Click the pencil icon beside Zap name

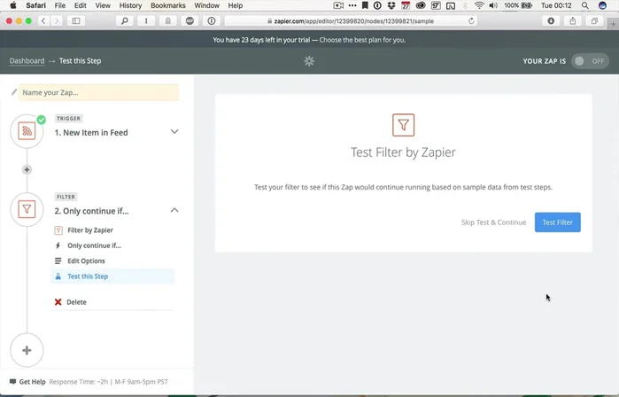click(x=14, y=92)
